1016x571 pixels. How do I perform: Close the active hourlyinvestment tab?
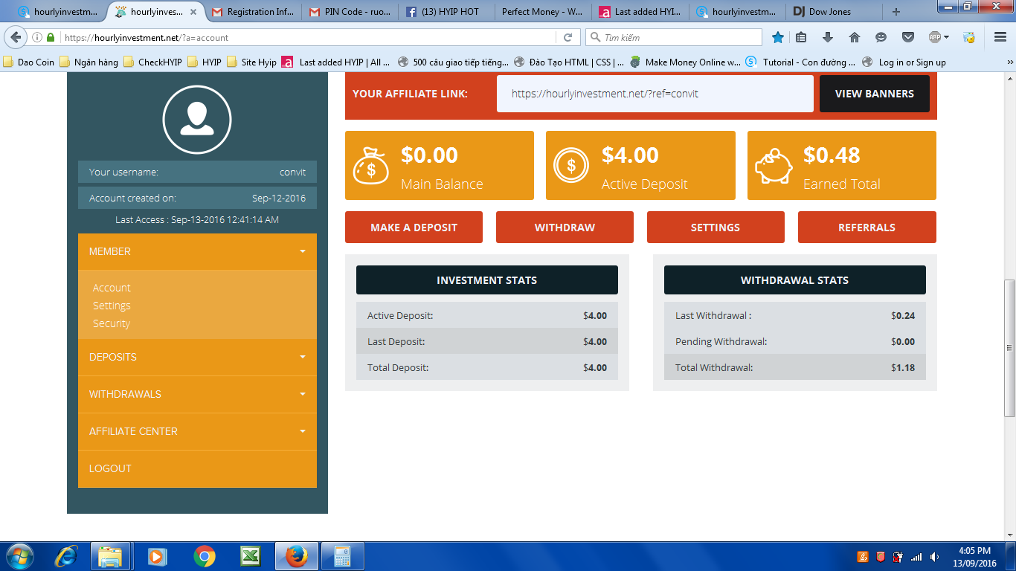[193, 12]
